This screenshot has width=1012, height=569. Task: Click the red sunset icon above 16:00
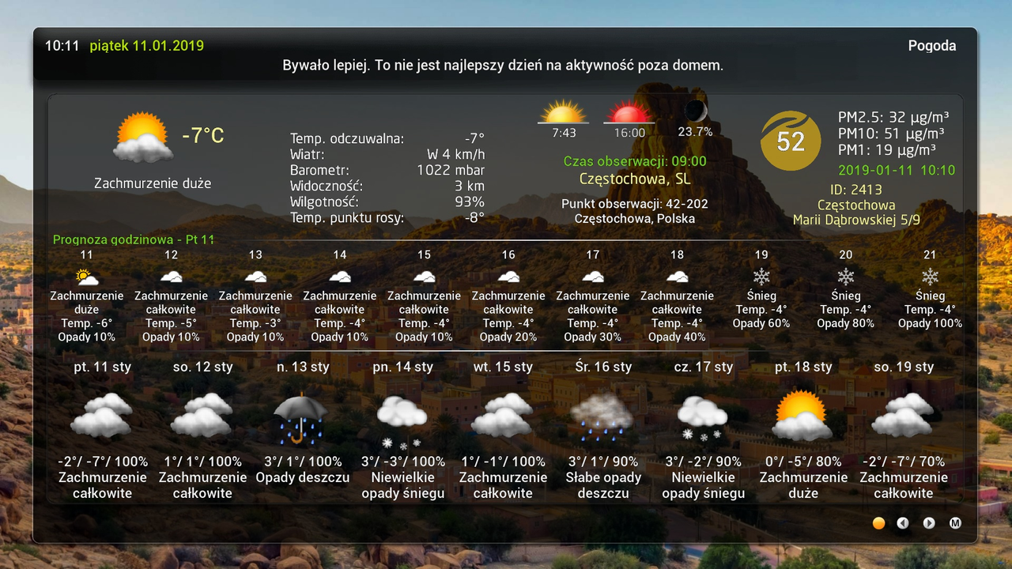click(x=629, y=112)
